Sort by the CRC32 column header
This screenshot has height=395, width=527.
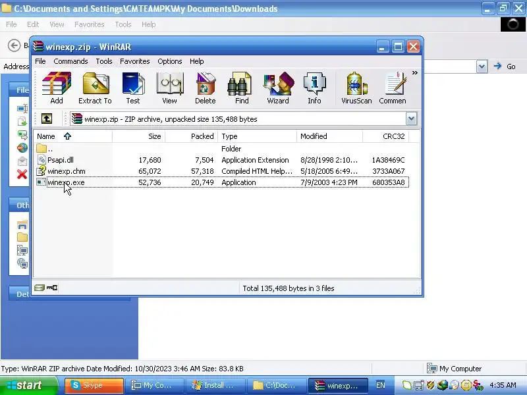[385, 136]
